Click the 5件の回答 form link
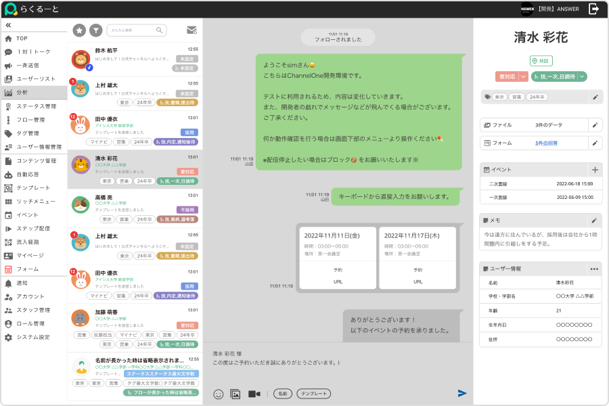Image resolution: width=609 pixels, height=406 pixels. pyautogui.click(x=545, y=143)
